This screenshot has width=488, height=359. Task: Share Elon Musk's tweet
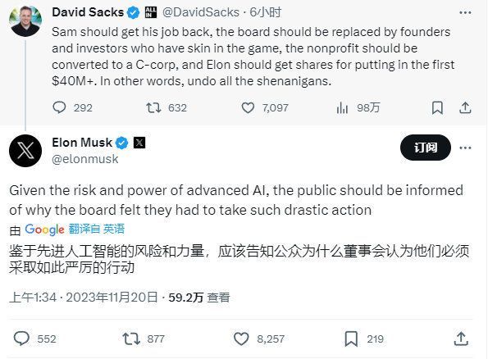pyautogui.click(x=461, y=339)
